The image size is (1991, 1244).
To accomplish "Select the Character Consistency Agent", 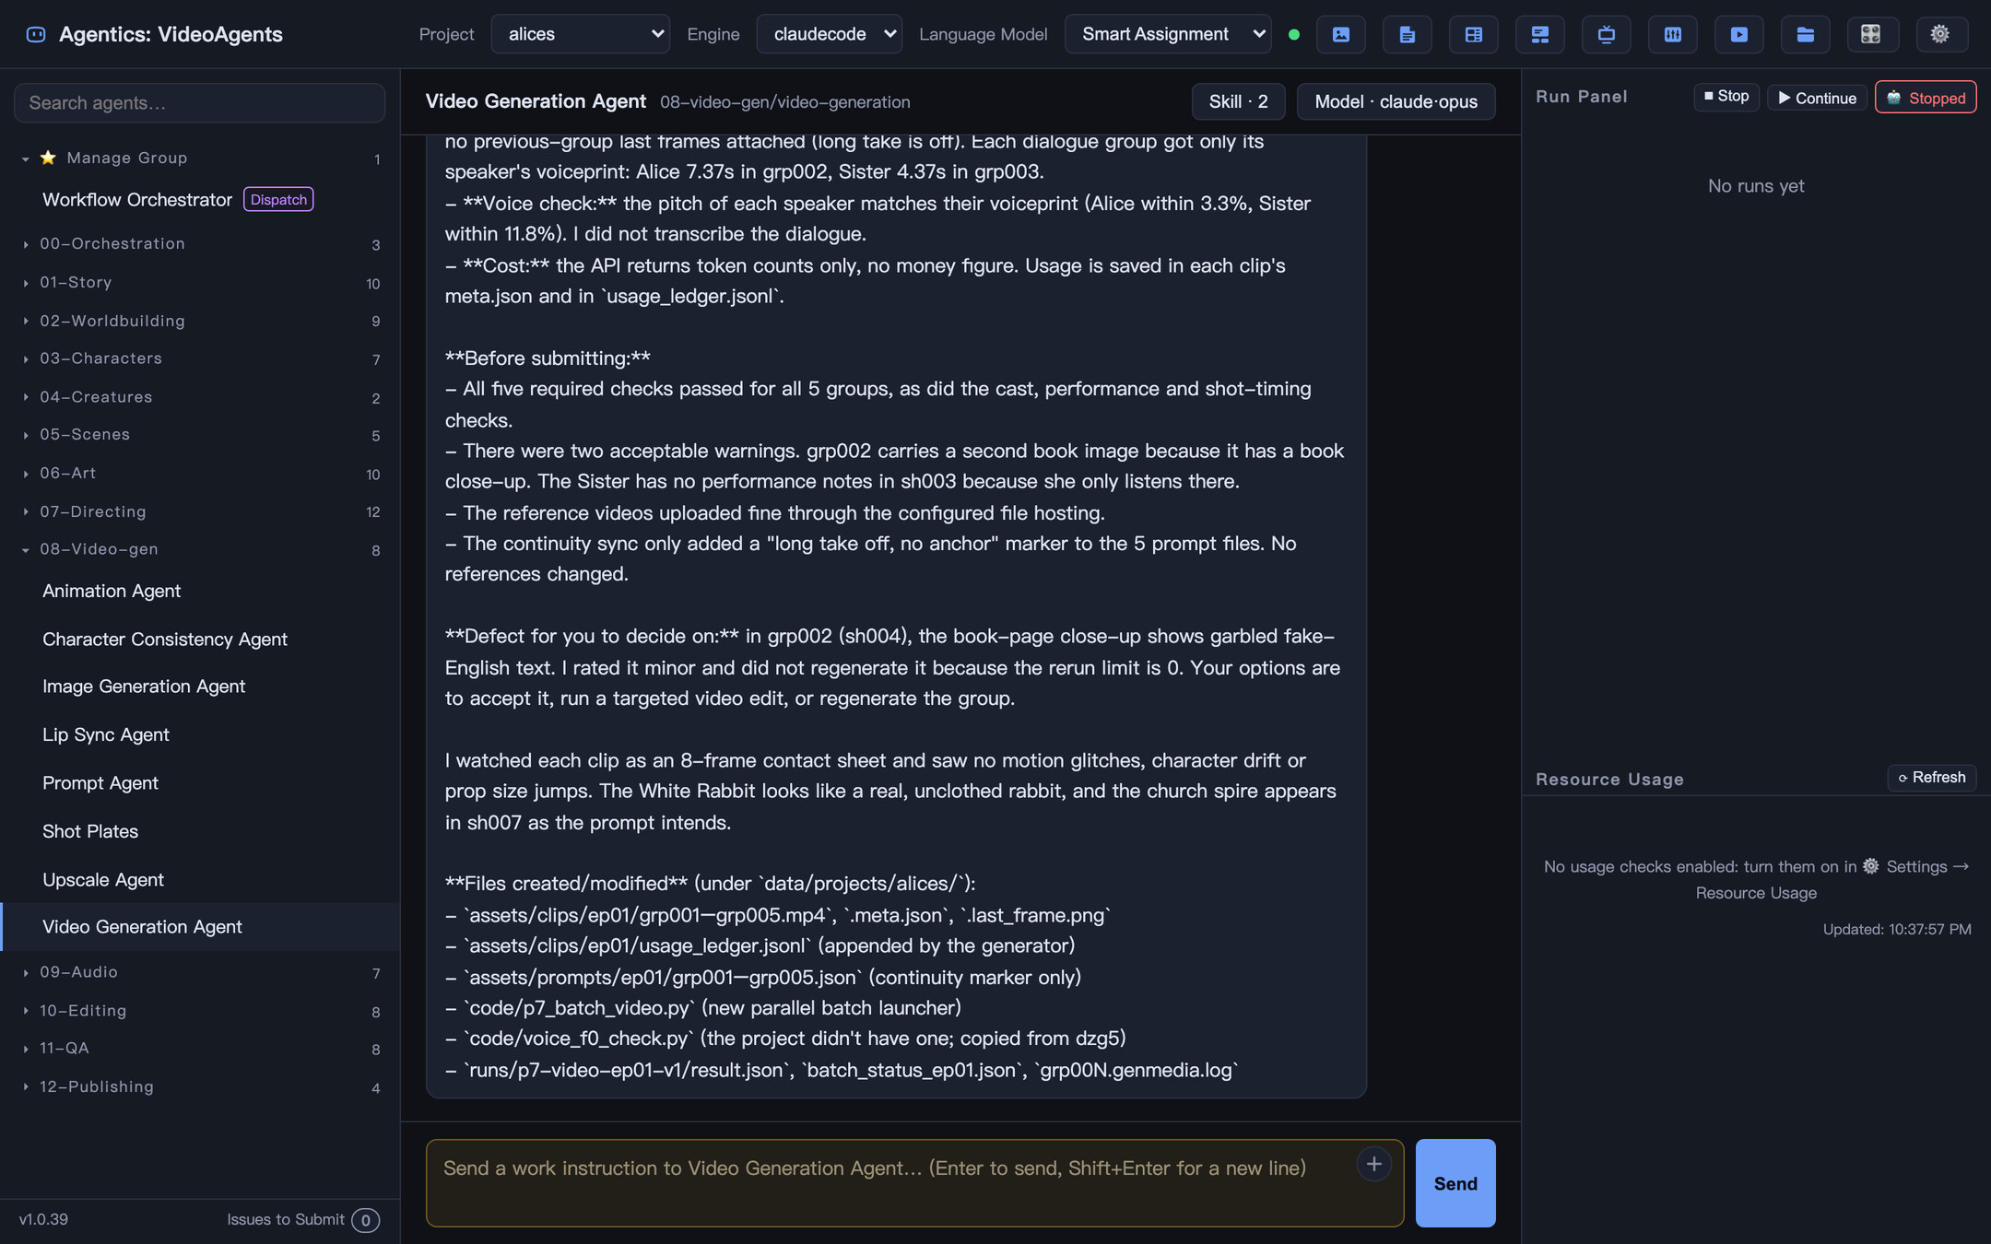I will [200, 639].
